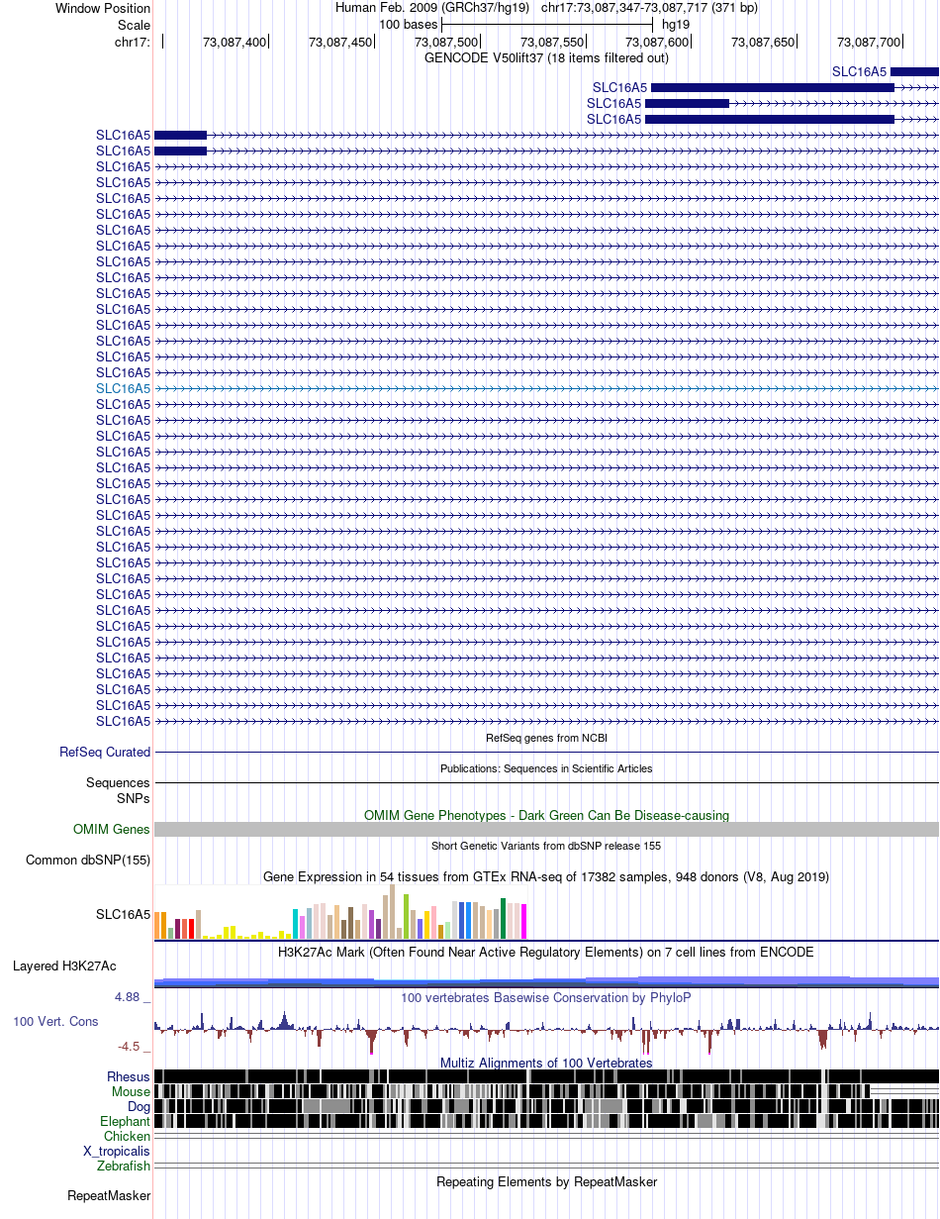940x1219 pixels.
Task: Open Multiz Alignments of 100 Vertebrates title
Action: (x=546, y=1063)
